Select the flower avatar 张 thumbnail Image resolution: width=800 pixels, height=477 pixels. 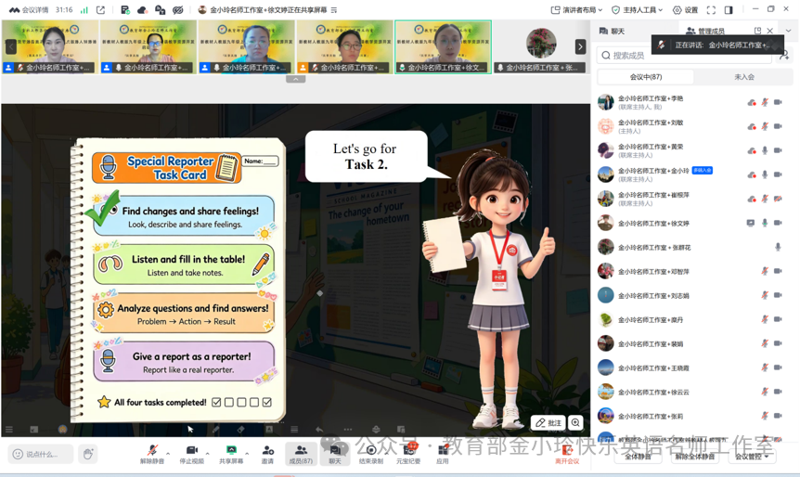(x=541, y=47)
